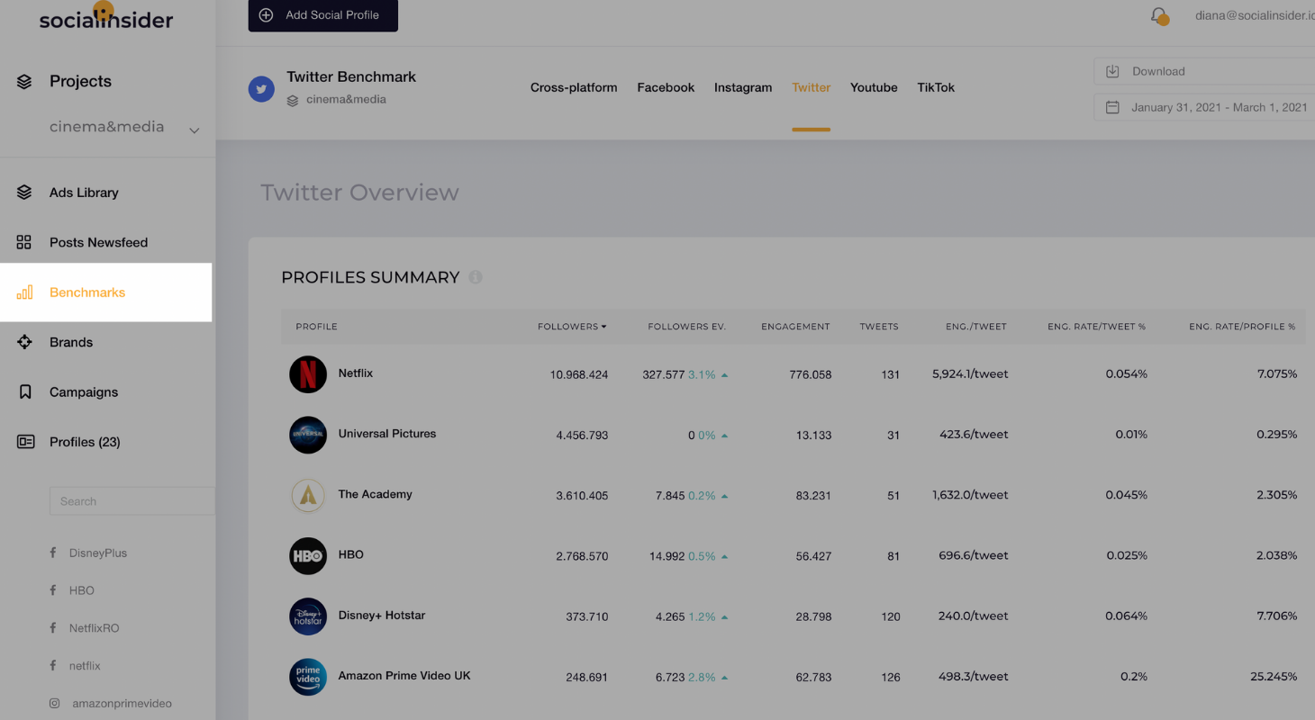Open the DisneyPlus profile in the sidebar
The height and width of the screenshot is (720, 1315).
point(98,553)
